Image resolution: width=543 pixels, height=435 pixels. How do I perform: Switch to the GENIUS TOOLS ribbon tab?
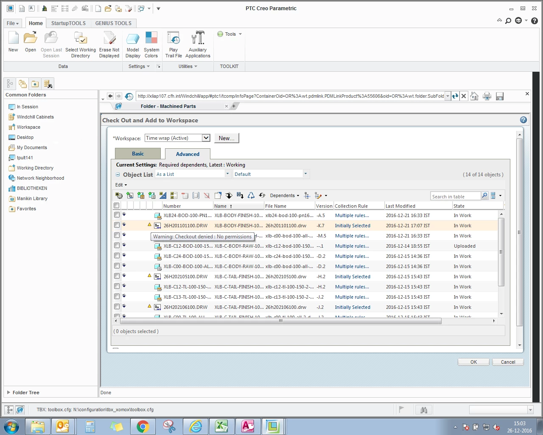[113, 23]
